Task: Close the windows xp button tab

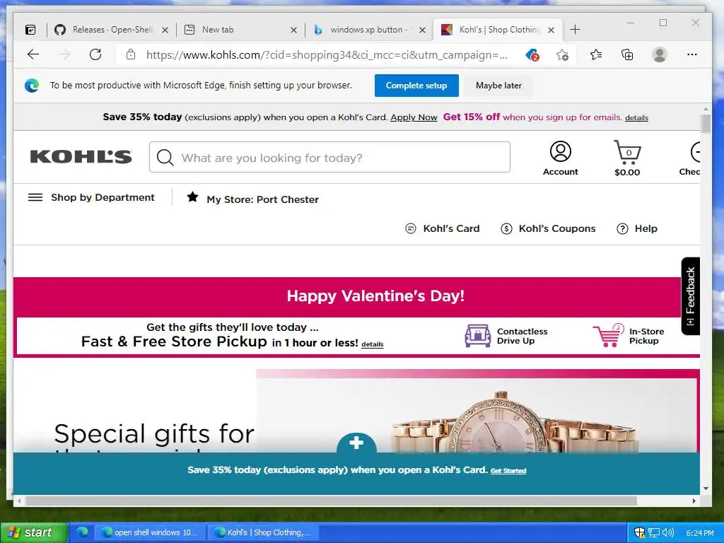Action: (422, 30)
